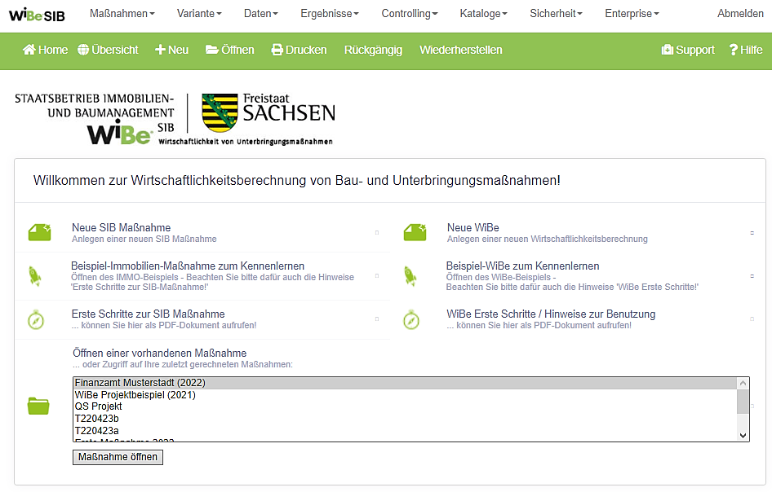Viewport: 772px width, 492px height.
Task: Click the green open-folder icon
Action: pyautogui.click(x=38, y=405)
